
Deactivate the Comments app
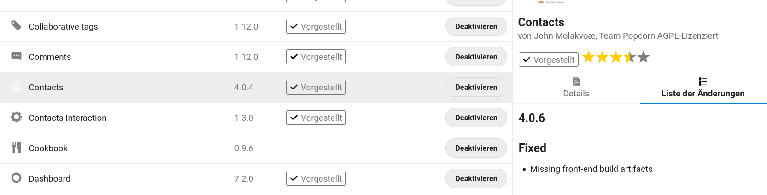(476, 57)
